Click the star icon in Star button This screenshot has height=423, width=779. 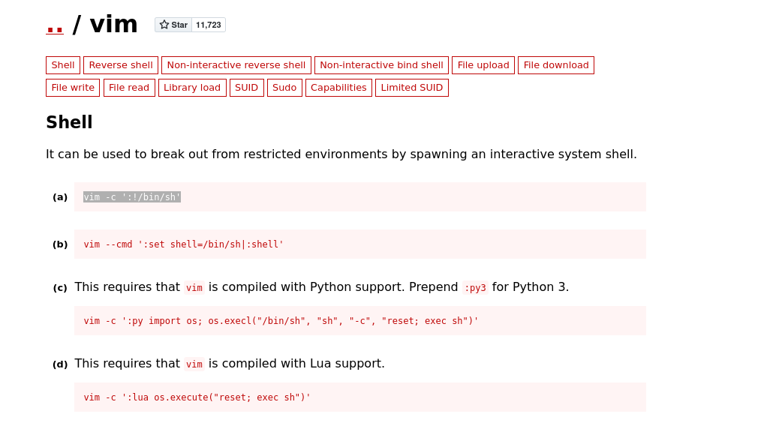click(164, 25)
